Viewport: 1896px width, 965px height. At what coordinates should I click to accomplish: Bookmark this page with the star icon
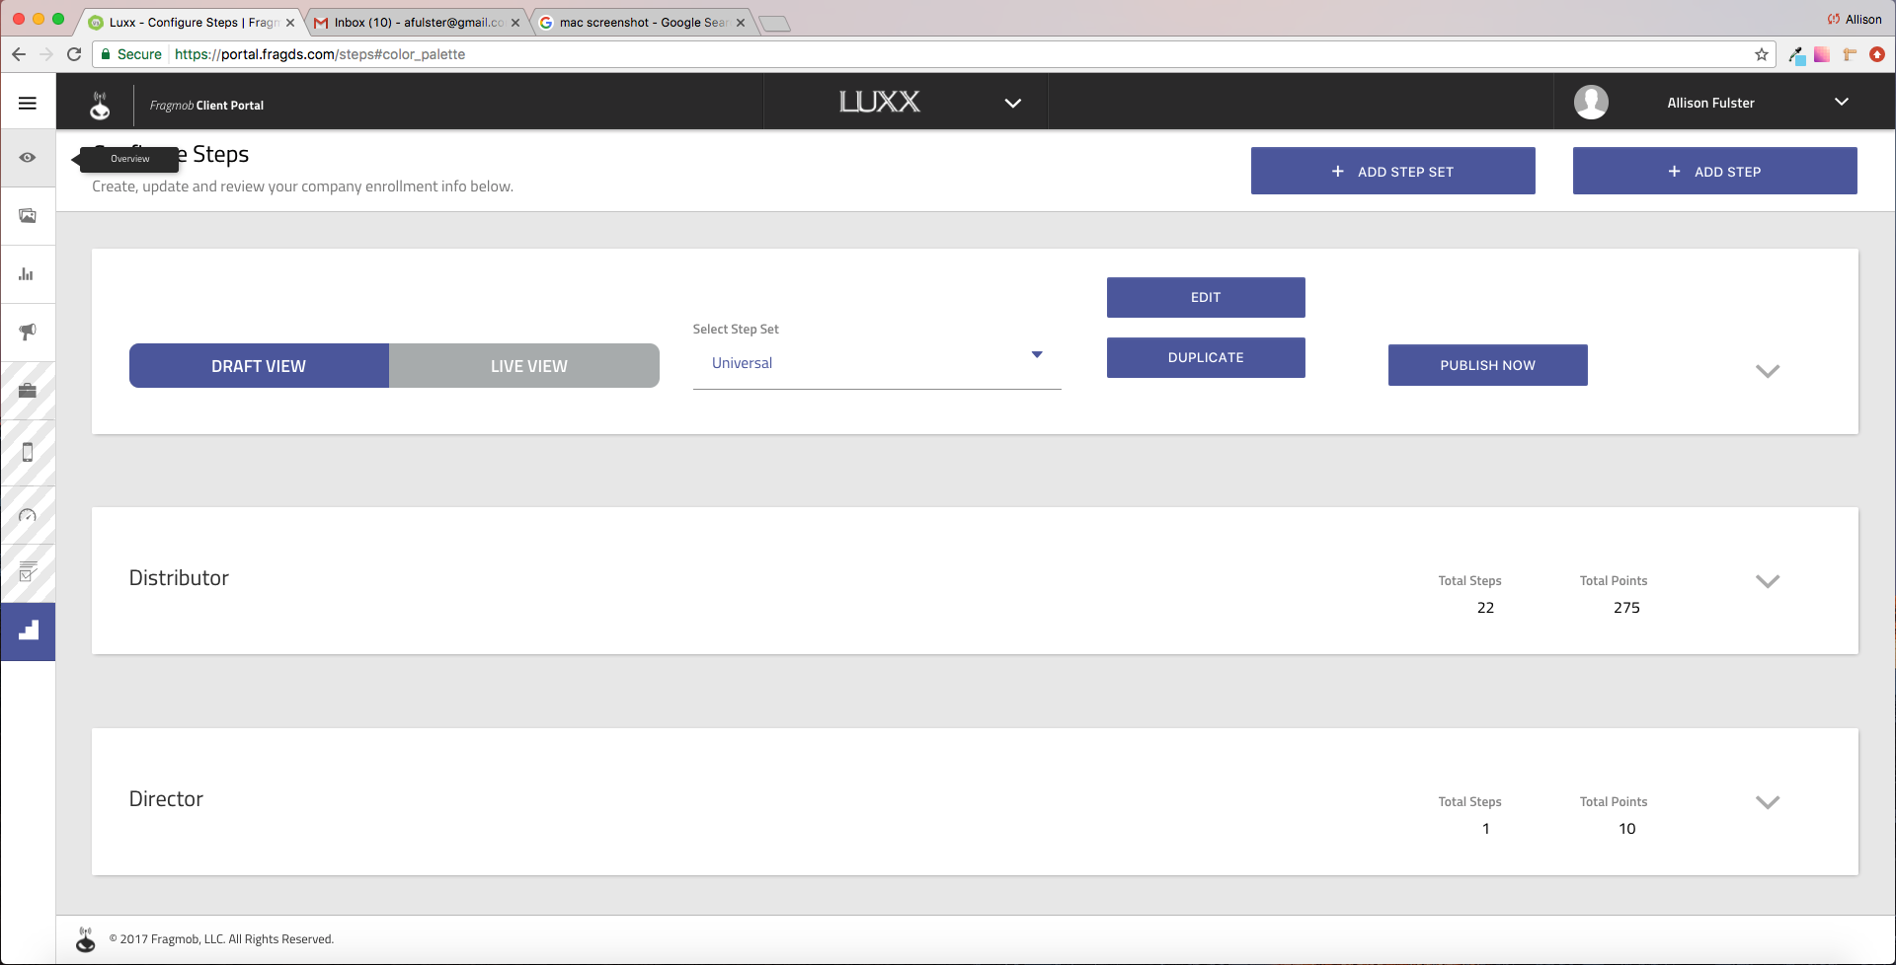point(1762,54)
